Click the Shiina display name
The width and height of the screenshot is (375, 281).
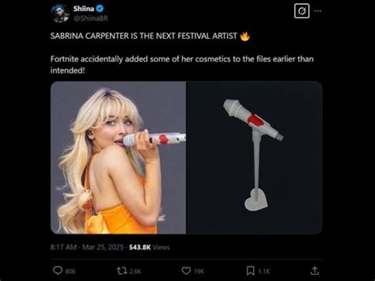pyautogui.click(x=83, y=9)
